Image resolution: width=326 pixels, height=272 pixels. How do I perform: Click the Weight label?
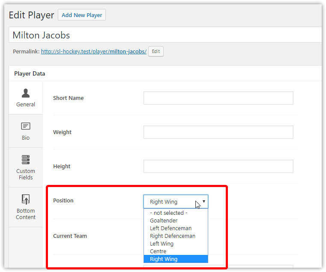point(62,132)
